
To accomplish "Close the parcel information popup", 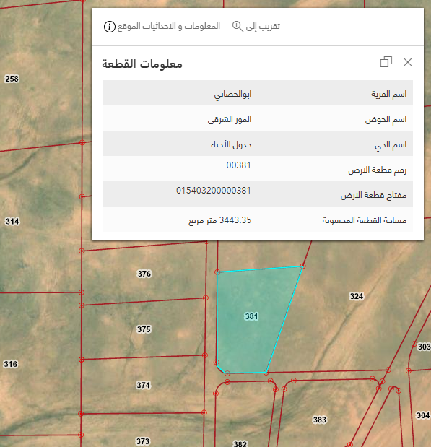I will coord(408,62).
